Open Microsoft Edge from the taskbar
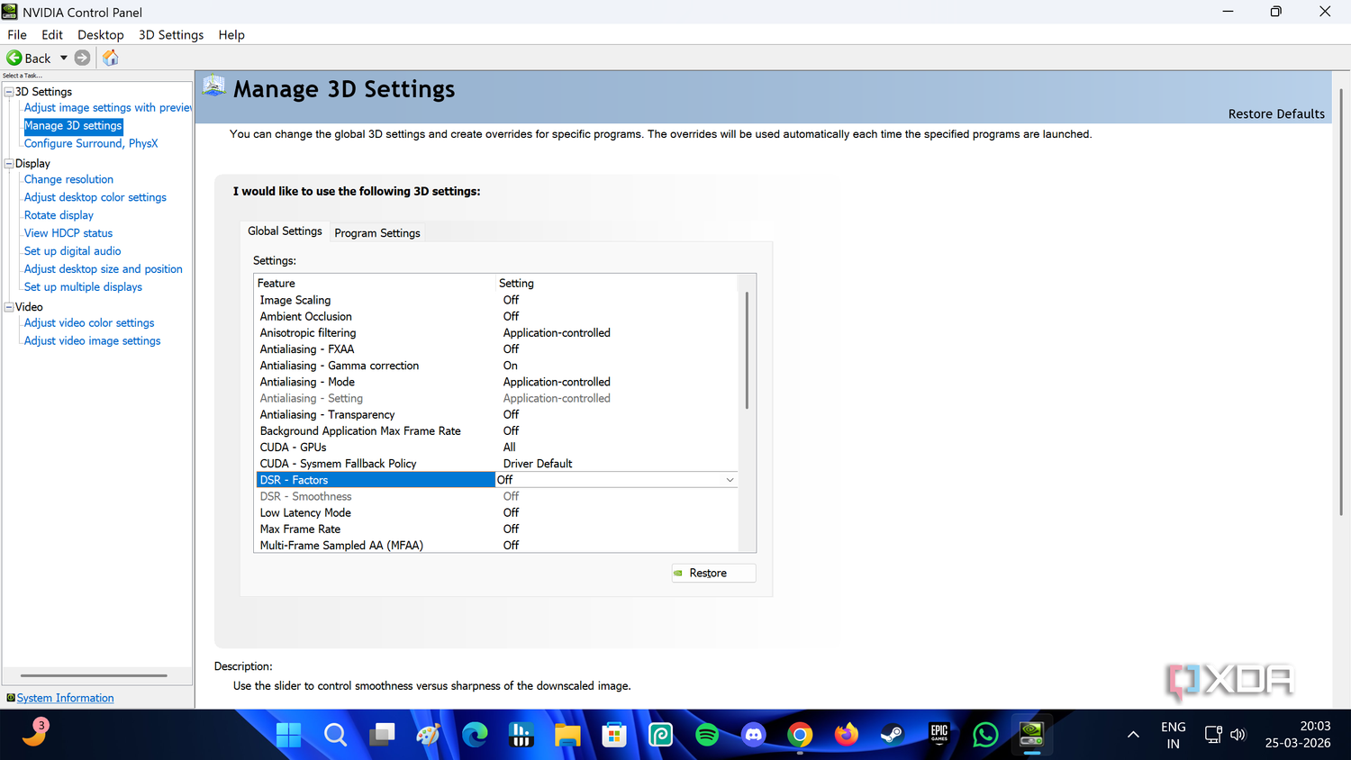The width and height of the screenshot is (1351, 760). point(475,735)
